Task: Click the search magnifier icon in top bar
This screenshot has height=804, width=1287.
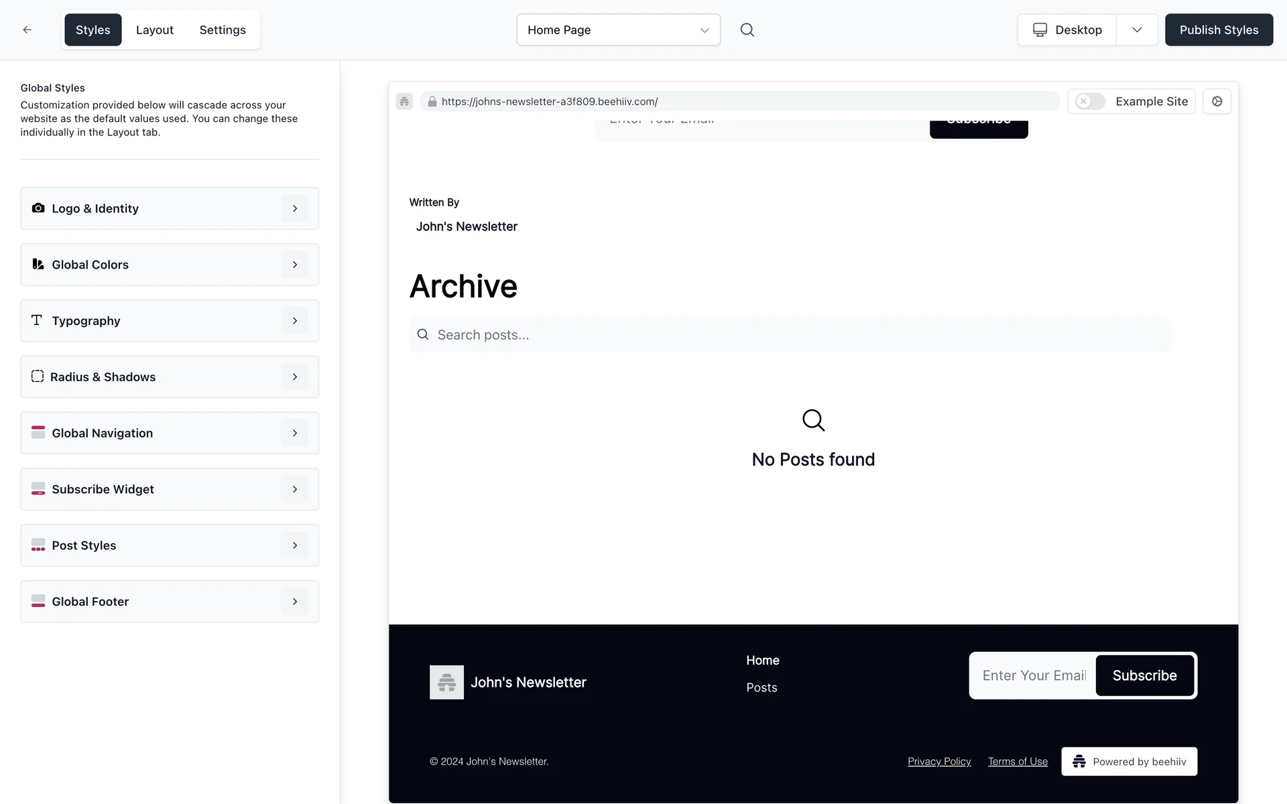Action: 747,29
